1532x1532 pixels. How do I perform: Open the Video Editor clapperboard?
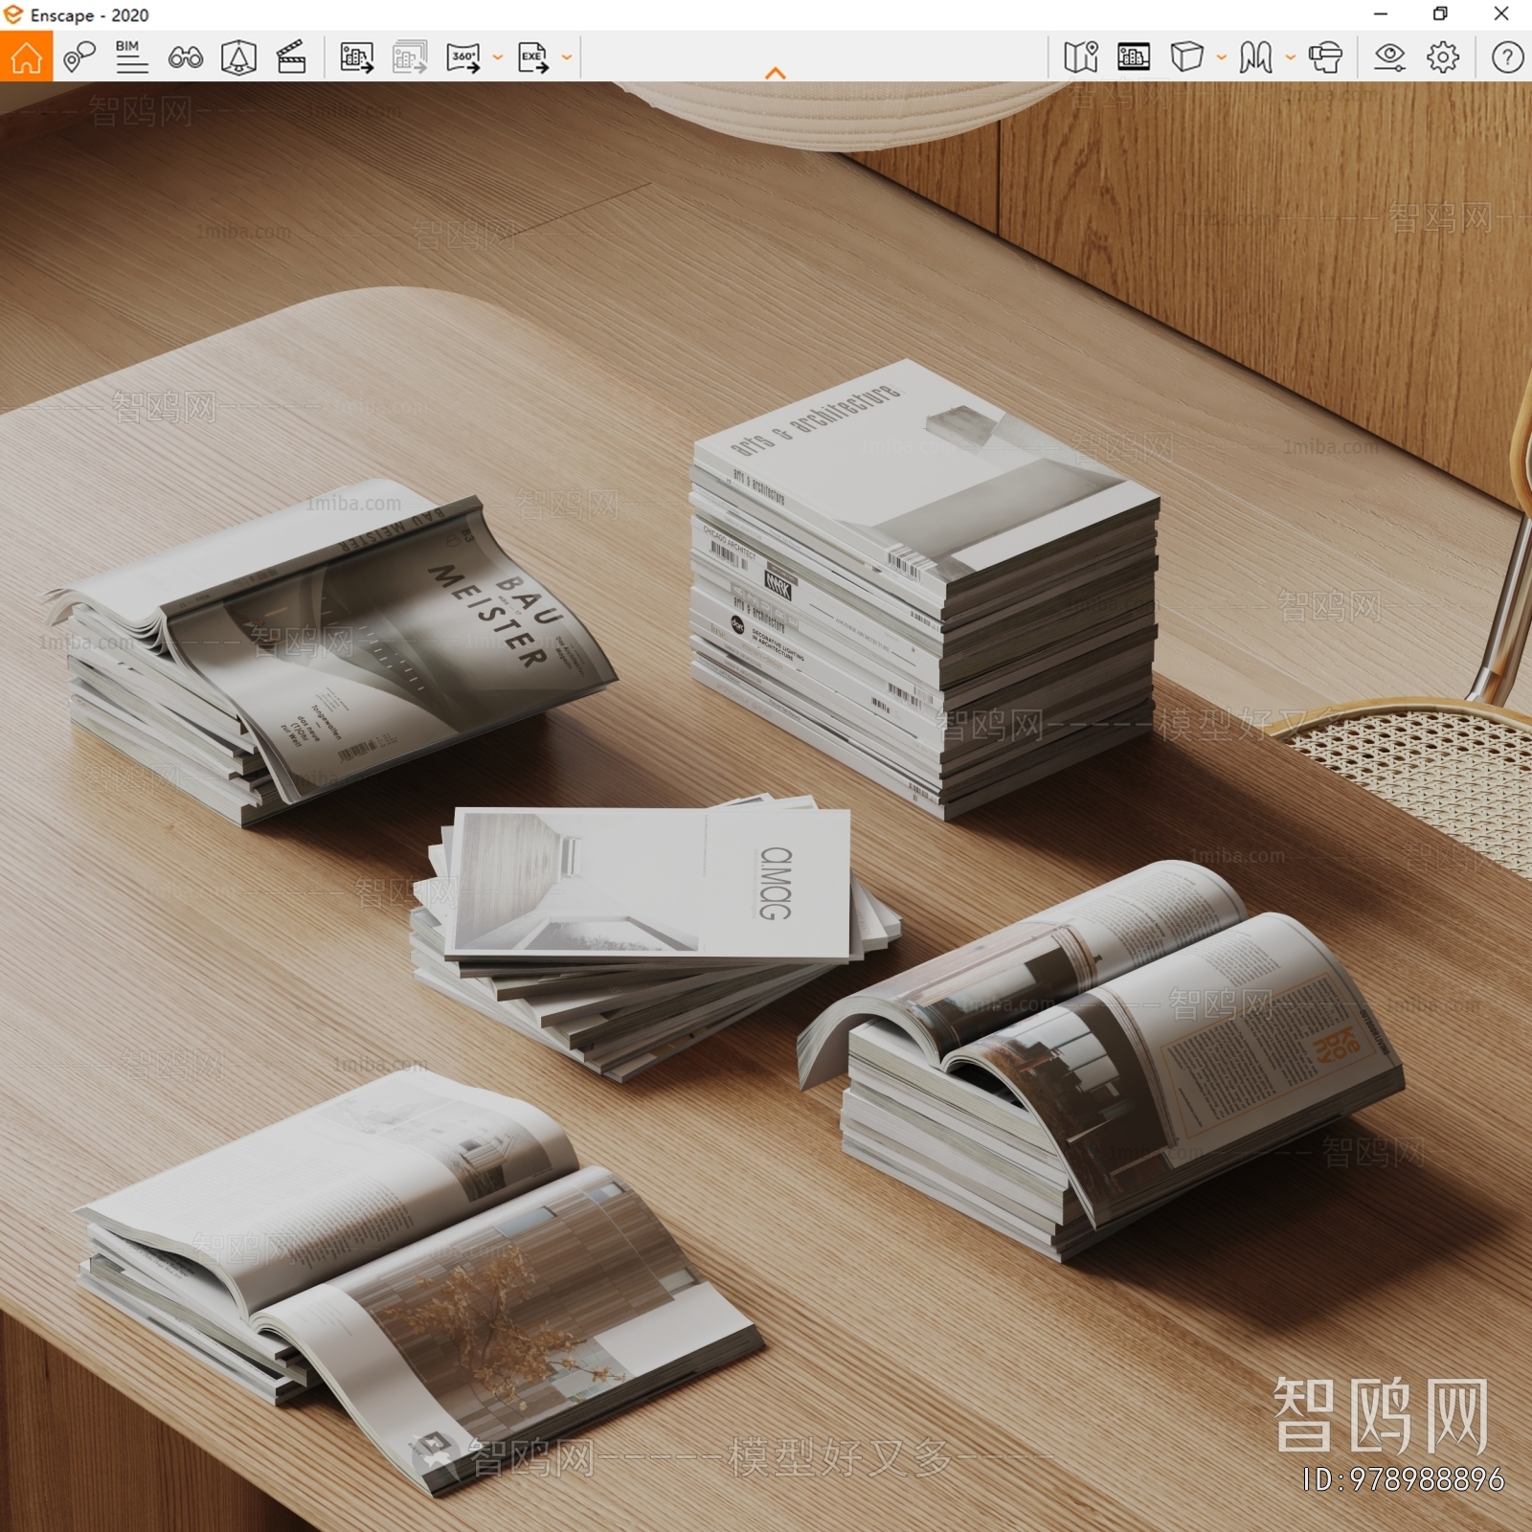pyautogui.click(x=291, y=56)
